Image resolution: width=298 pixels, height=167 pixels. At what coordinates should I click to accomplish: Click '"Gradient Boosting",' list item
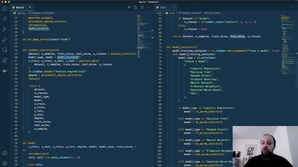204,79
